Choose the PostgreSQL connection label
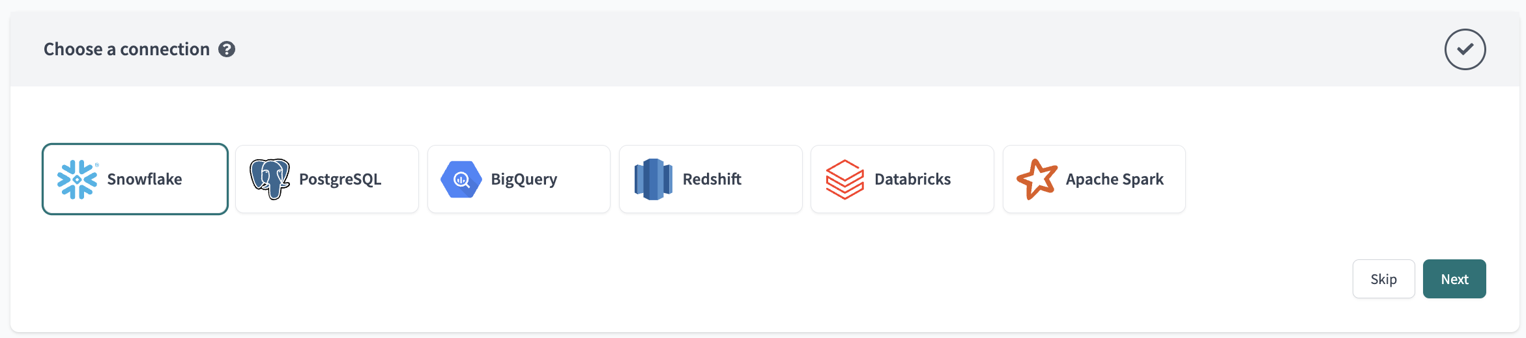This screenshot has height=338, width=1526. (340, 179)
